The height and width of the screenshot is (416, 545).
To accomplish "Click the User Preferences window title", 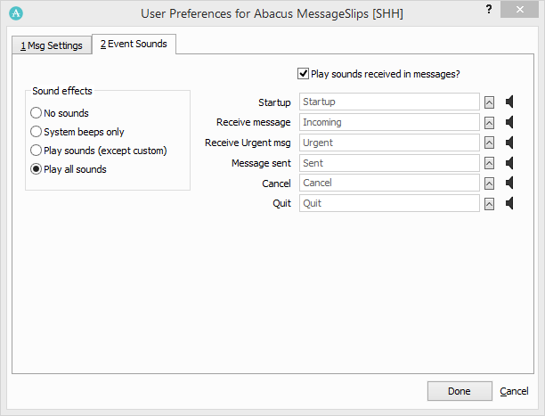I will [272, 13].
